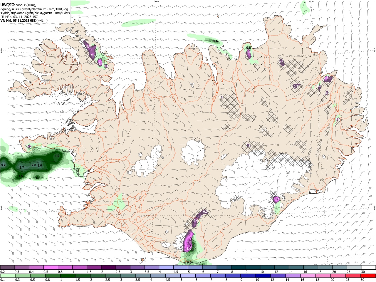Click the '2.8' rainfall value offshore
The height and width of the screenshot is (282, 376).
(34, 165)
